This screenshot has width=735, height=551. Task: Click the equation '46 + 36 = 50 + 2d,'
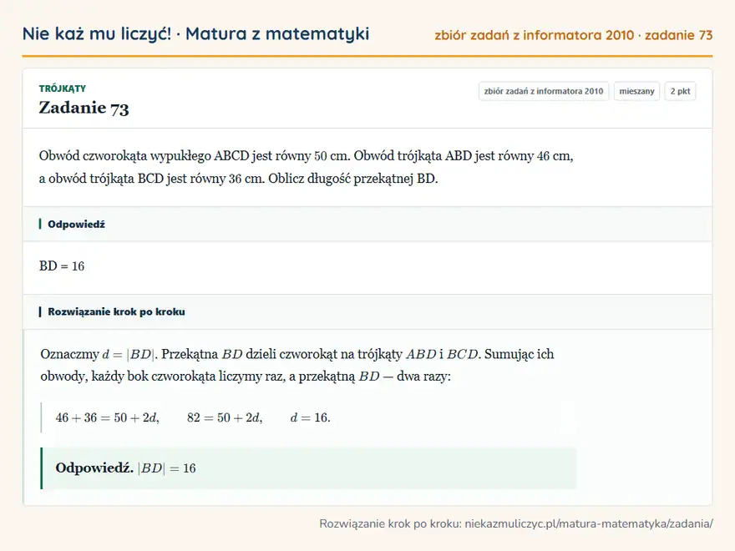point(108,417)
